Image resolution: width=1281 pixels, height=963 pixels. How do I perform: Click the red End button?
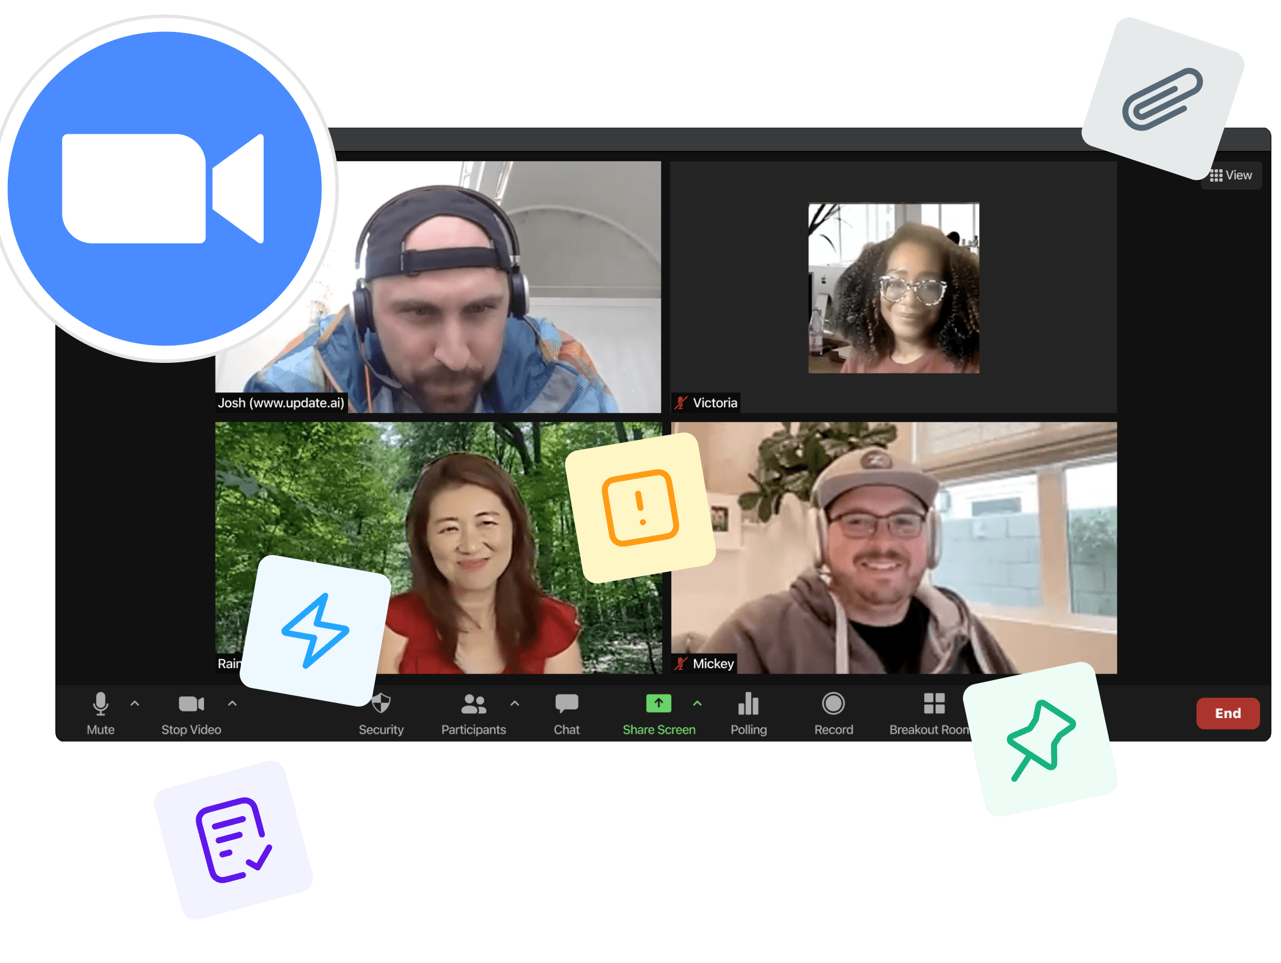[1227, 713]
